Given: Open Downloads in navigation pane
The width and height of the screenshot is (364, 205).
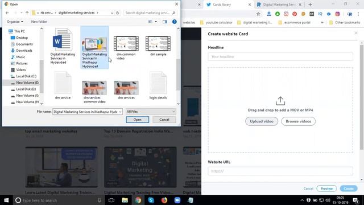Looking at the screenshot, I should tap(22, 51).
